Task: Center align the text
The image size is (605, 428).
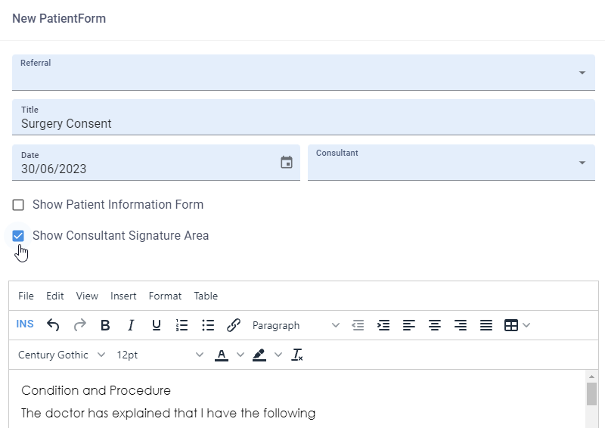Action: point(435,325)
